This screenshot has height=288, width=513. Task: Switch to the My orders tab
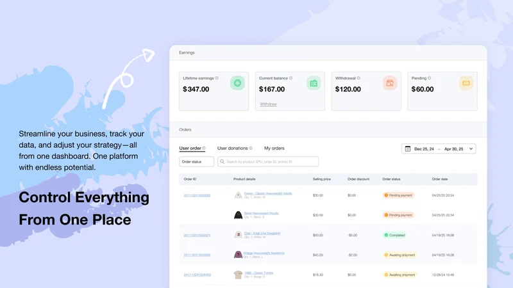(x=274, y=148)
